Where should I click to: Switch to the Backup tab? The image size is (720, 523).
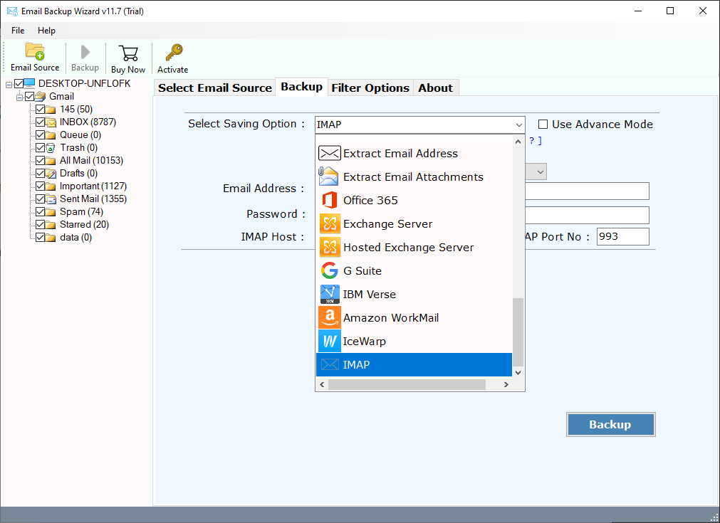click(302, 87)
